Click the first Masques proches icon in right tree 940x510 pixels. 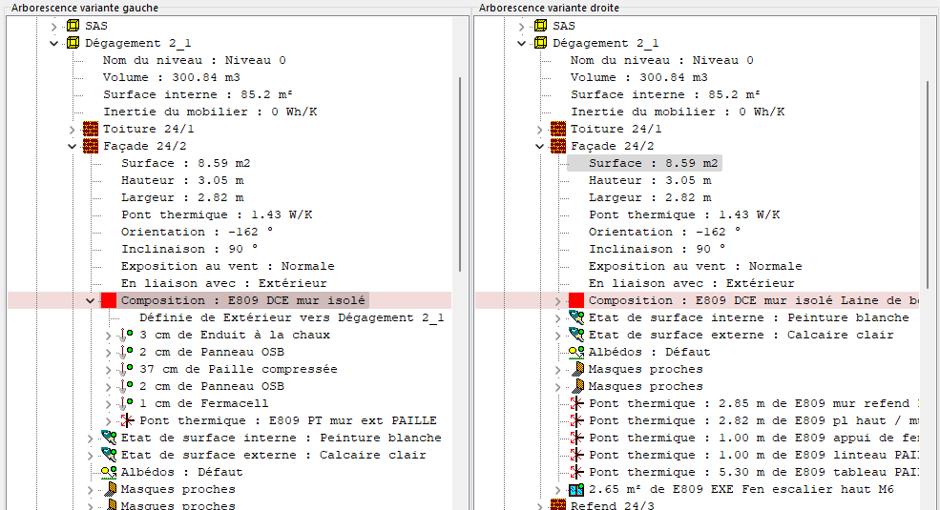click(x=575, y=369)
